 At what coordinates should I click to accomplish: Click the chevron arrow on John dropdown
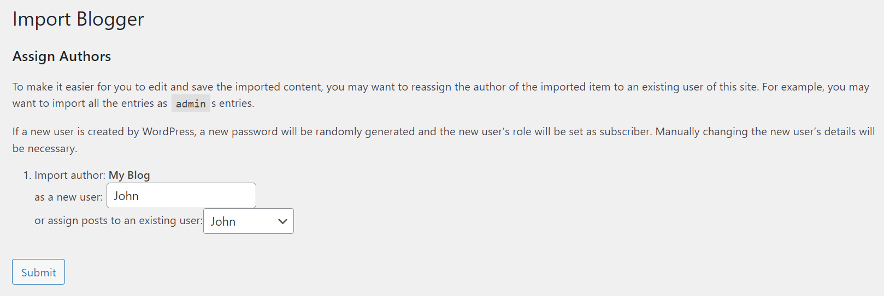(282, 221)
